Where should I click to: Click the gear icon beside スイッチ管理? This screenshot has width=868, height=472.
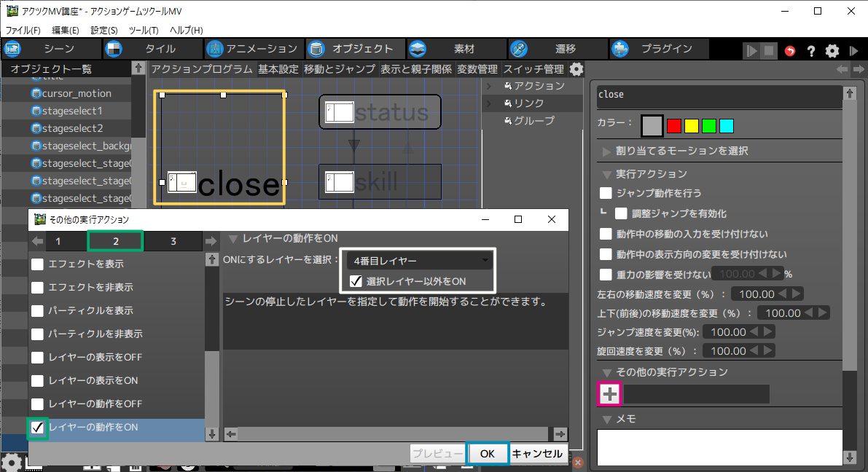576,69
